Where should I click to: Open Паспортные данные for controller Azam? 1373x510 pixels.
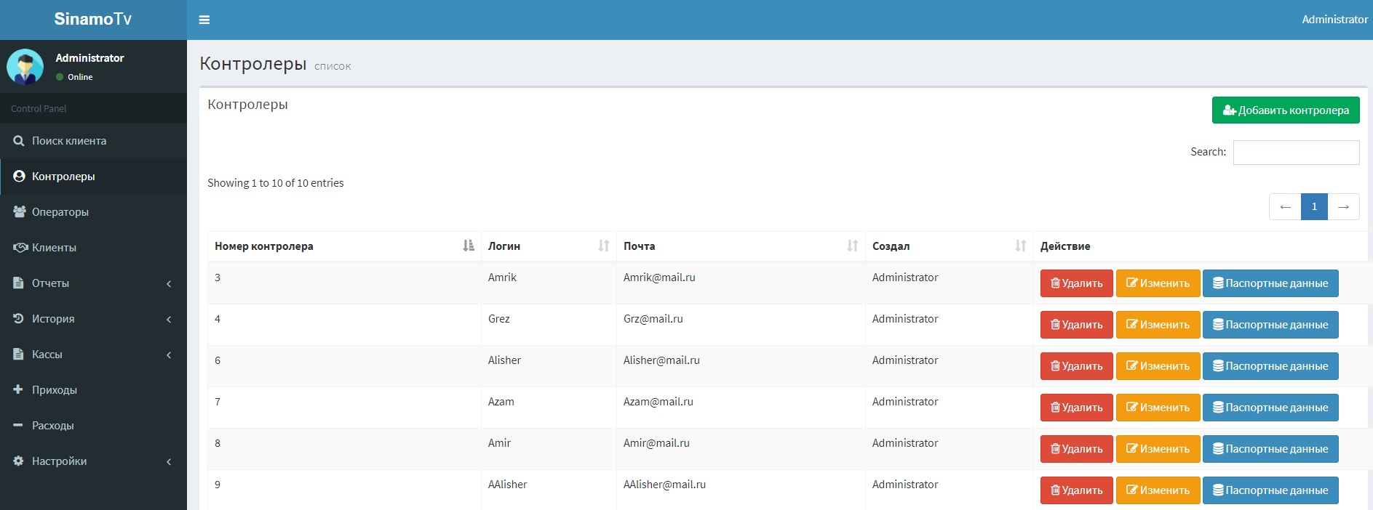coord(1270,408)
